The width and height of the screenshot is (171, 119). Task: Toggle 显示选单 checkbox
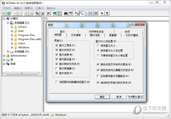(57, 55)
